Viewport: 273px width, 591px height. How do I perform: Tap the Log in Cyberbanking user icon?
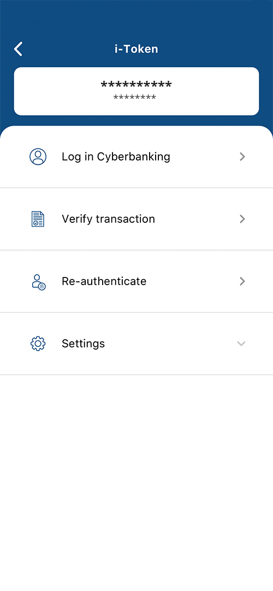pos(38,156)
